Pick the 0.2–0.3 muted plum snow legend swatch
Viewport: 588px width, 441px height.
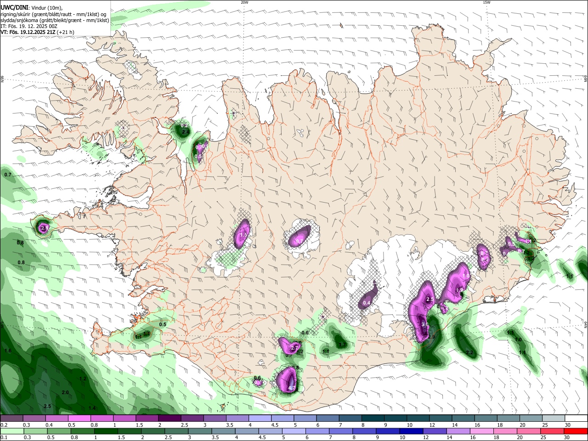(11, 418)
